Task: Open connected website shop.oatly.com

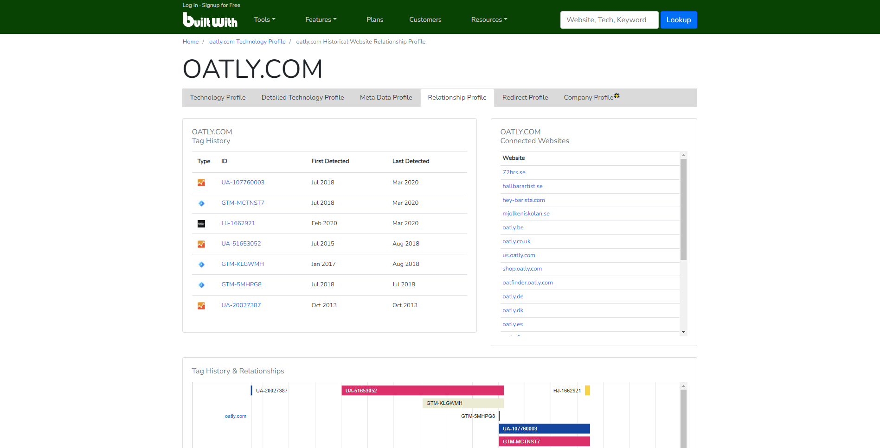Action: (522, 269)
